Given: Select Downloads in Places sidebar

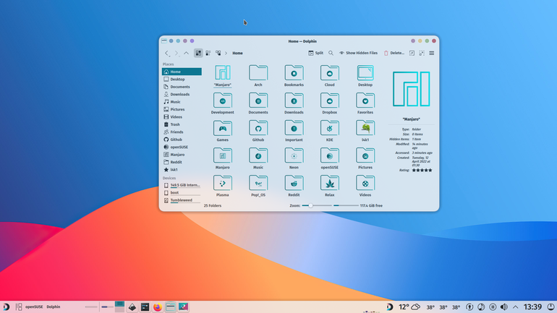Looking at the screenshot, I should (x=182, y=95).
